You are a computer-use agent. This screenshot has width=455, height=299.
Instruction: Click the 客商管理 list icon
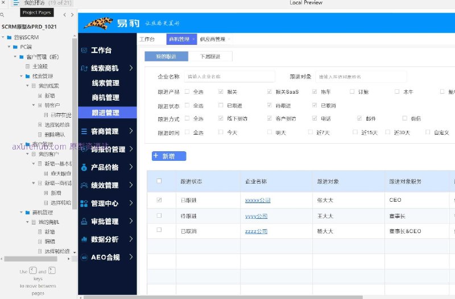84,131
